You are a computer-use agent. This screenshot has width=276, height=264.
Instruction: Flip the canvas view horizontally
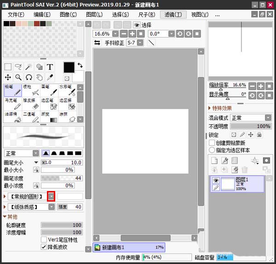pyautogui.click(x=97, y=43)
